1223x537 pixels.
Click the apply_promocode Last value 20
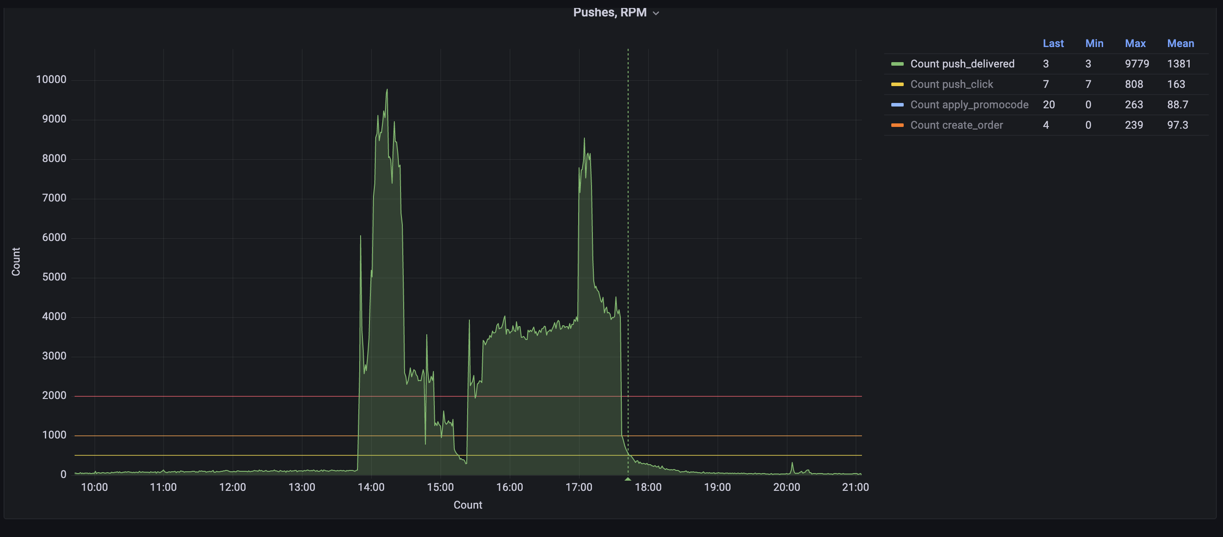point(1049,104)
